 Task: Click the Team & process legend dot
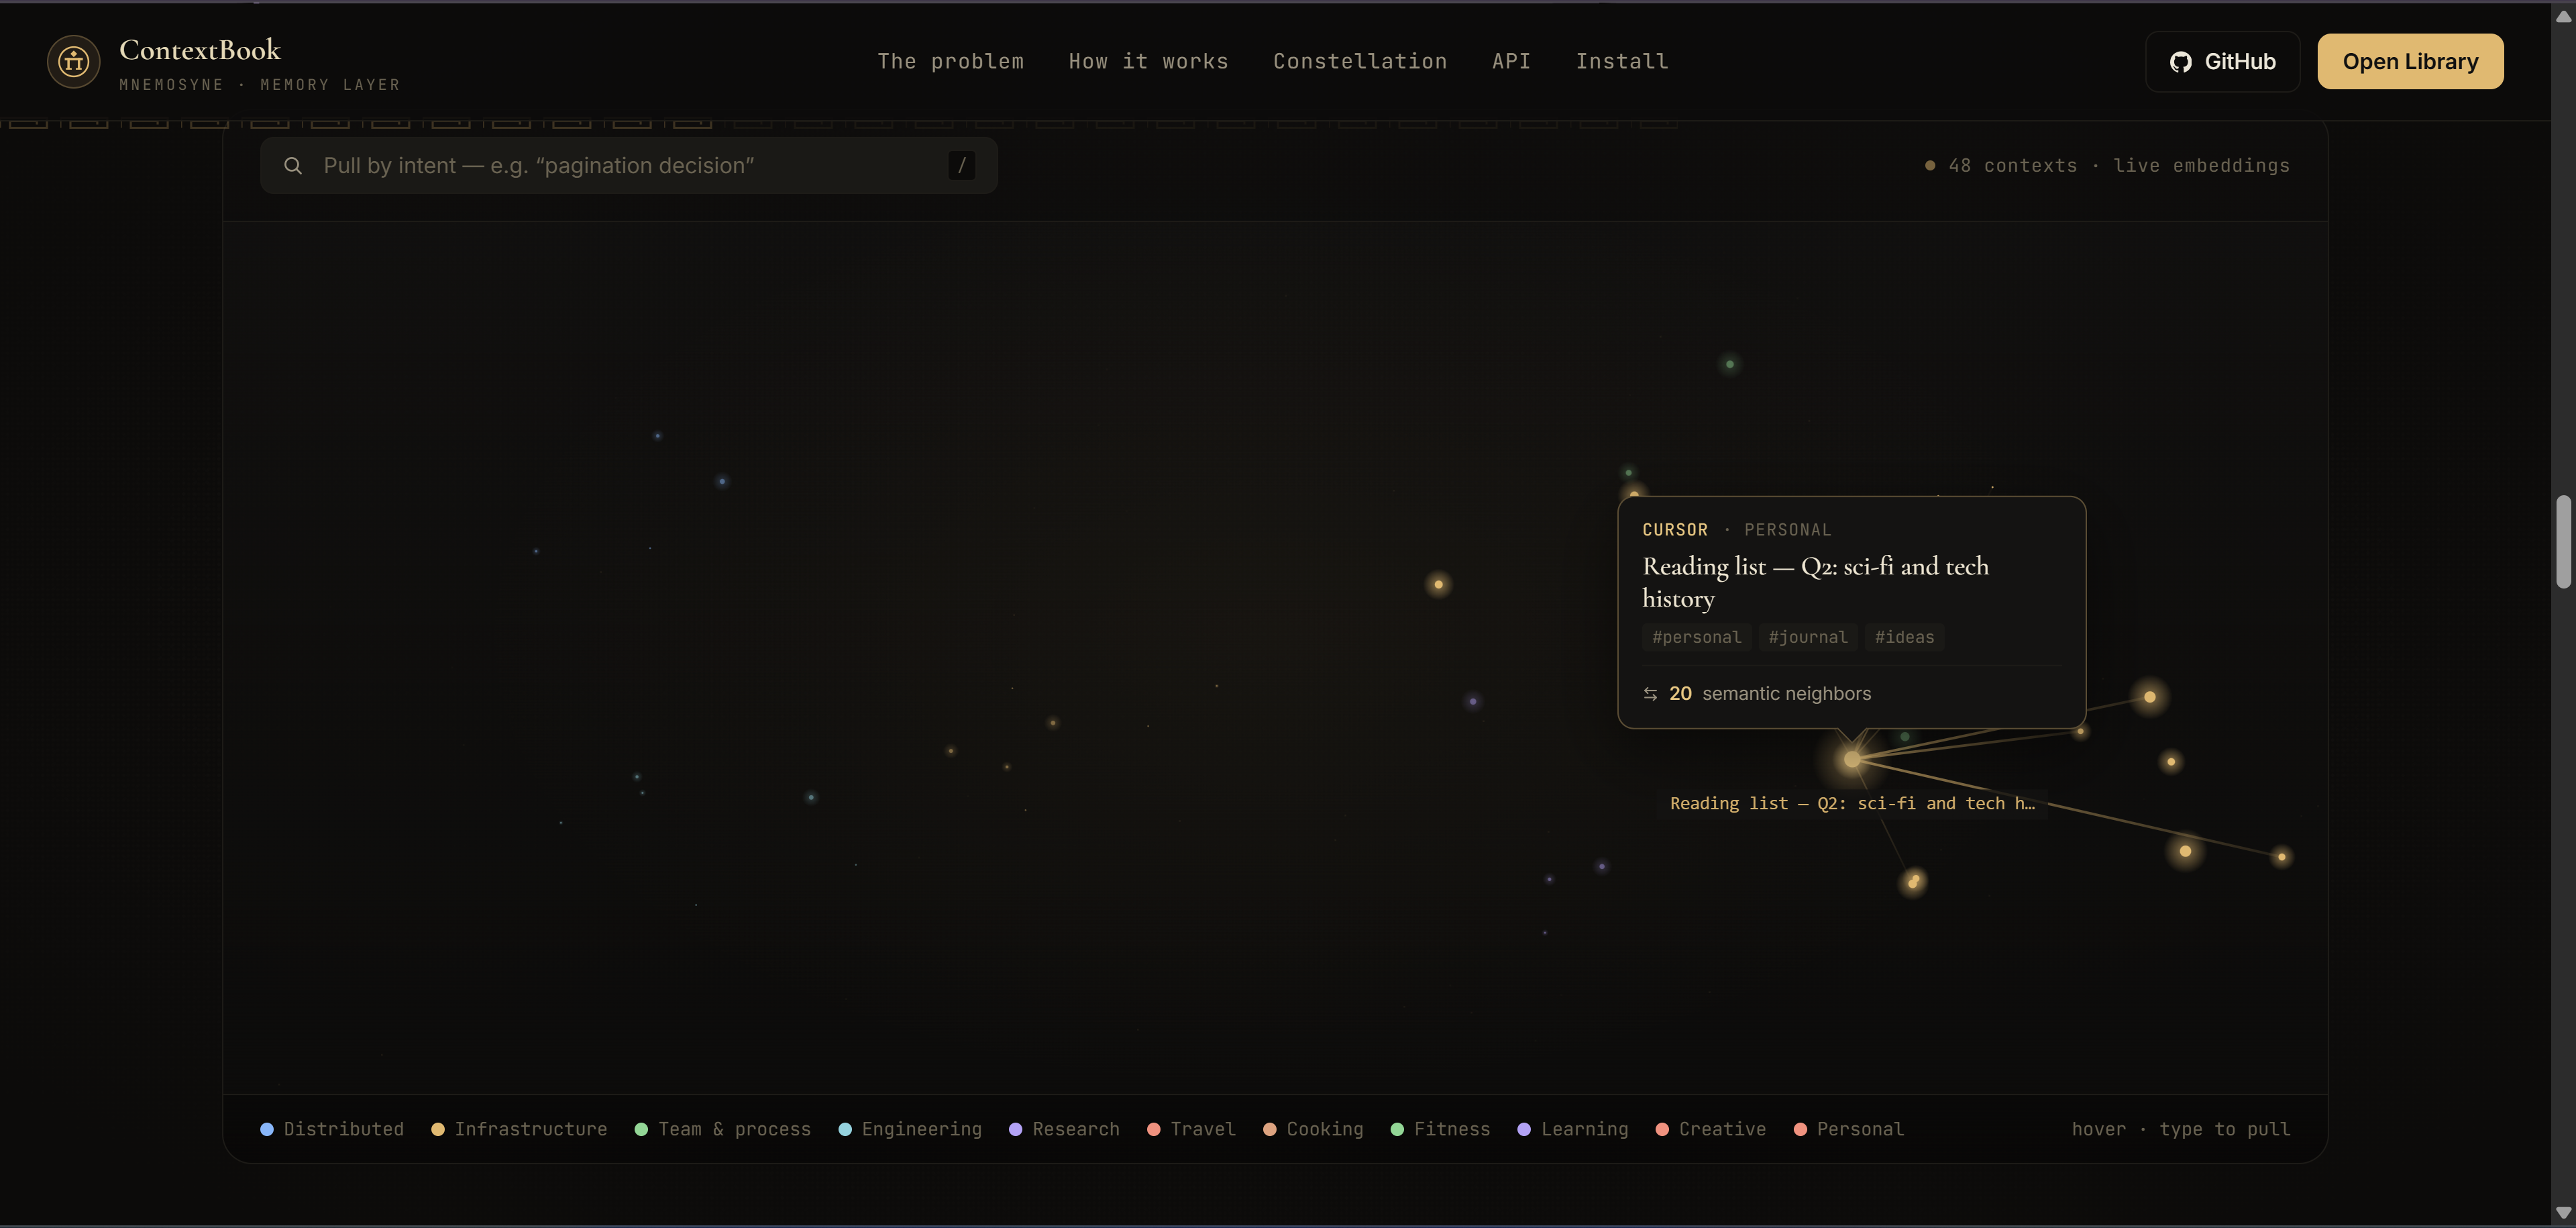641,1129
